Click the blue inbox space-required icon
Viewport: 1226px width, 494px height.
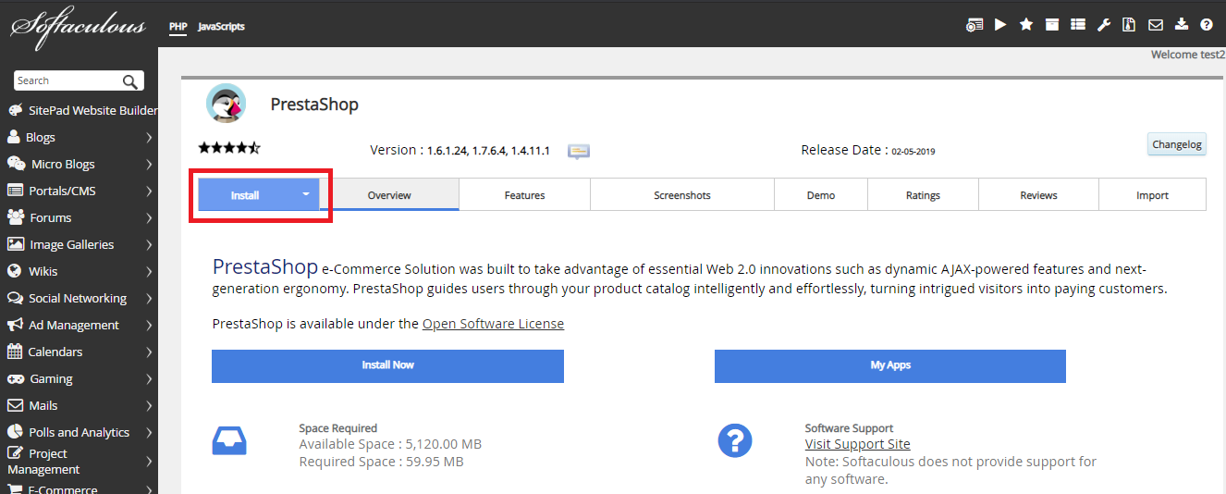[x=229, y=440]
